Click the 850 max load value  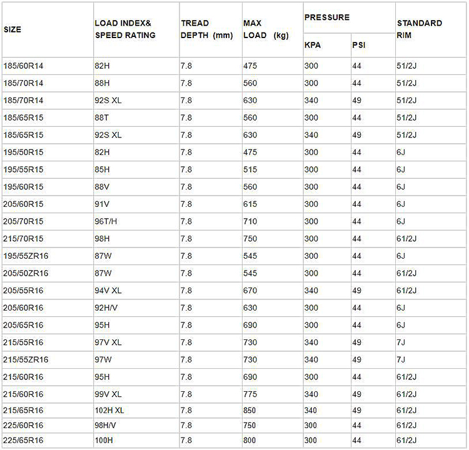click(250, 411)
